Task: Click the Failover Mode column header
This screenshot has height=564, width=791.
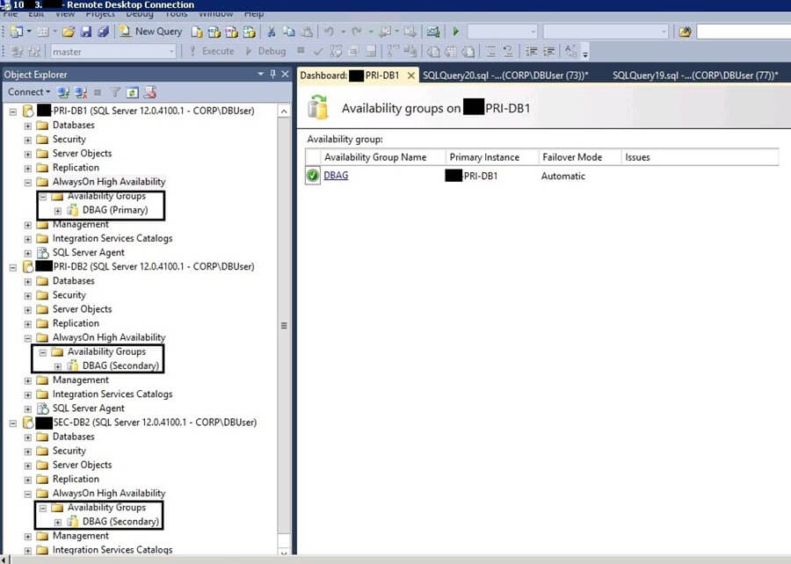Action: (572, 157)
